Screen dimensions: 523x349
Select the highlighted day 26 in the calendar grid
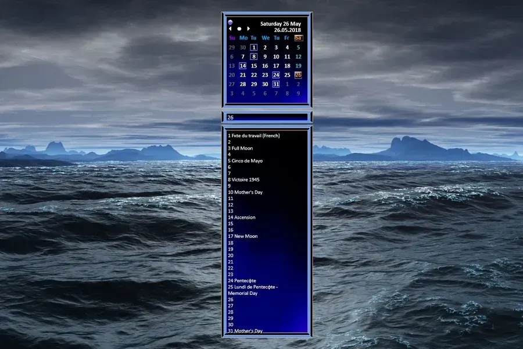click(298, 75)
